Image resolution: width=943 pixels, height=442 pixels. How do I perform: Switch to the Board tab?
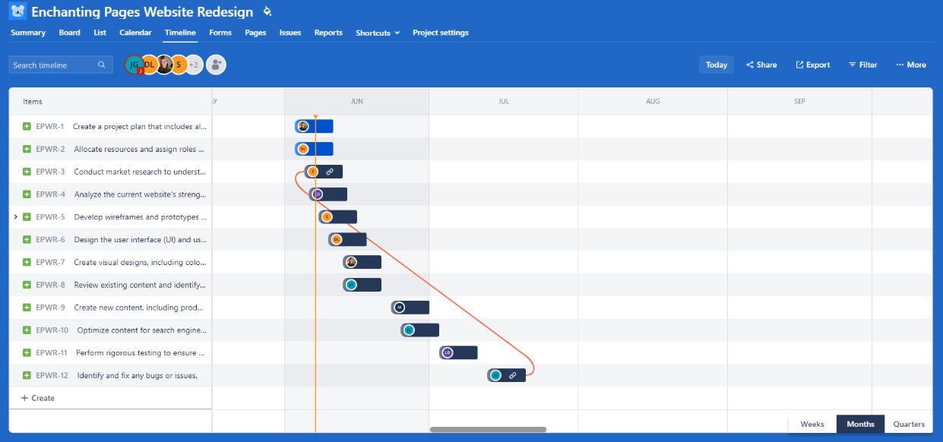point(70,33)
